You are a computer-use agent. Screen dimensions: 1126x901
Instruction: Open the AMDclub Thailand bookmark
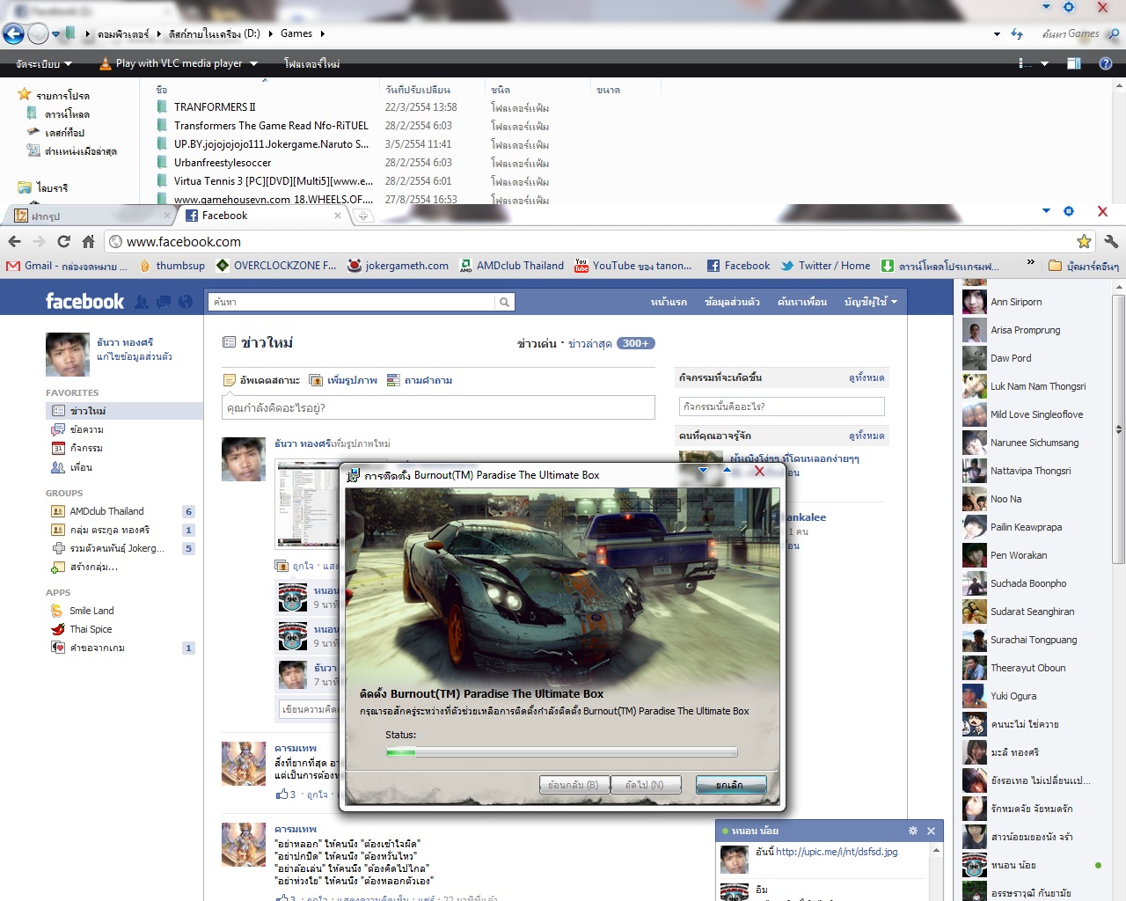512,266
